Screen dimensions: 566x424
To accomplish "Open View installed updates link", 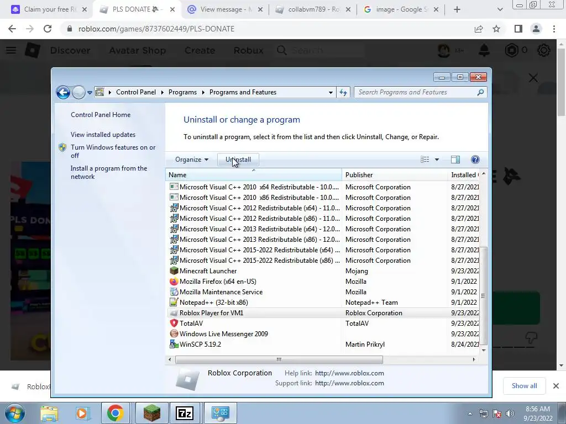I will click(x=103, y=135).
